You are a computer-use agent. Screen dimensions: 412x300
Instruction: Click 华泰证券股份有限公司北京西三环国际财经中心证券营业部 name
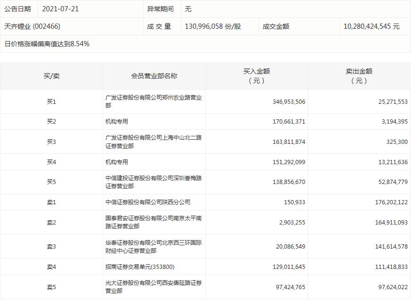click(153, 246)
